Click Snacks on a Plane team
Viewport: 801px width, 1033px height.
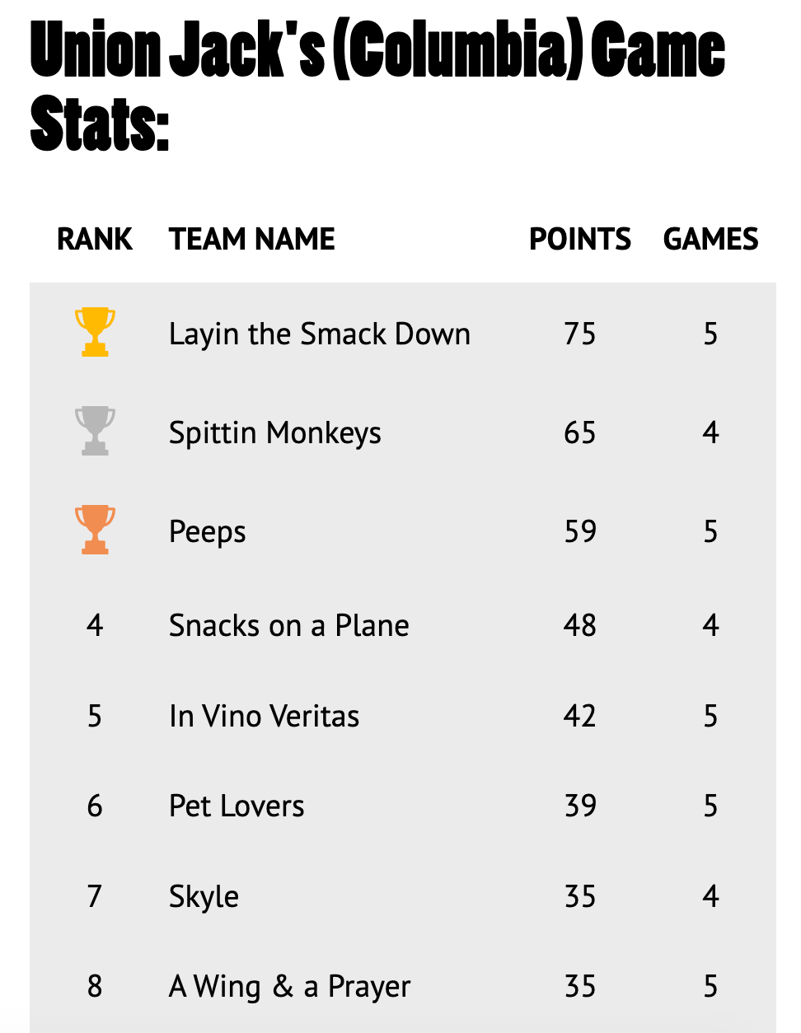pyautogui.click(x=289, y=626)
